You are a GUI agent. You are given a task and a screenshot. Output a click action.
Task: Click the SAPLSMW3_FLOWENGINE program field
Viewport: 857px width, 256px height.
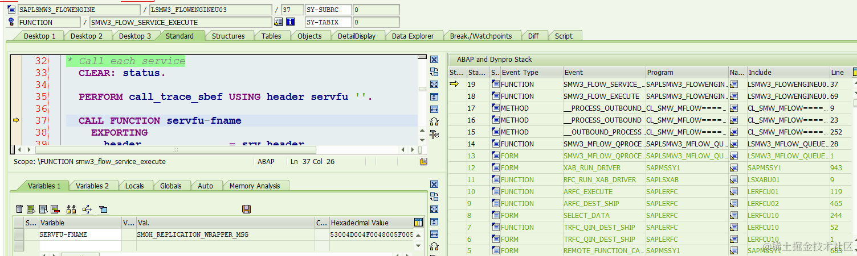coord(79,10)
